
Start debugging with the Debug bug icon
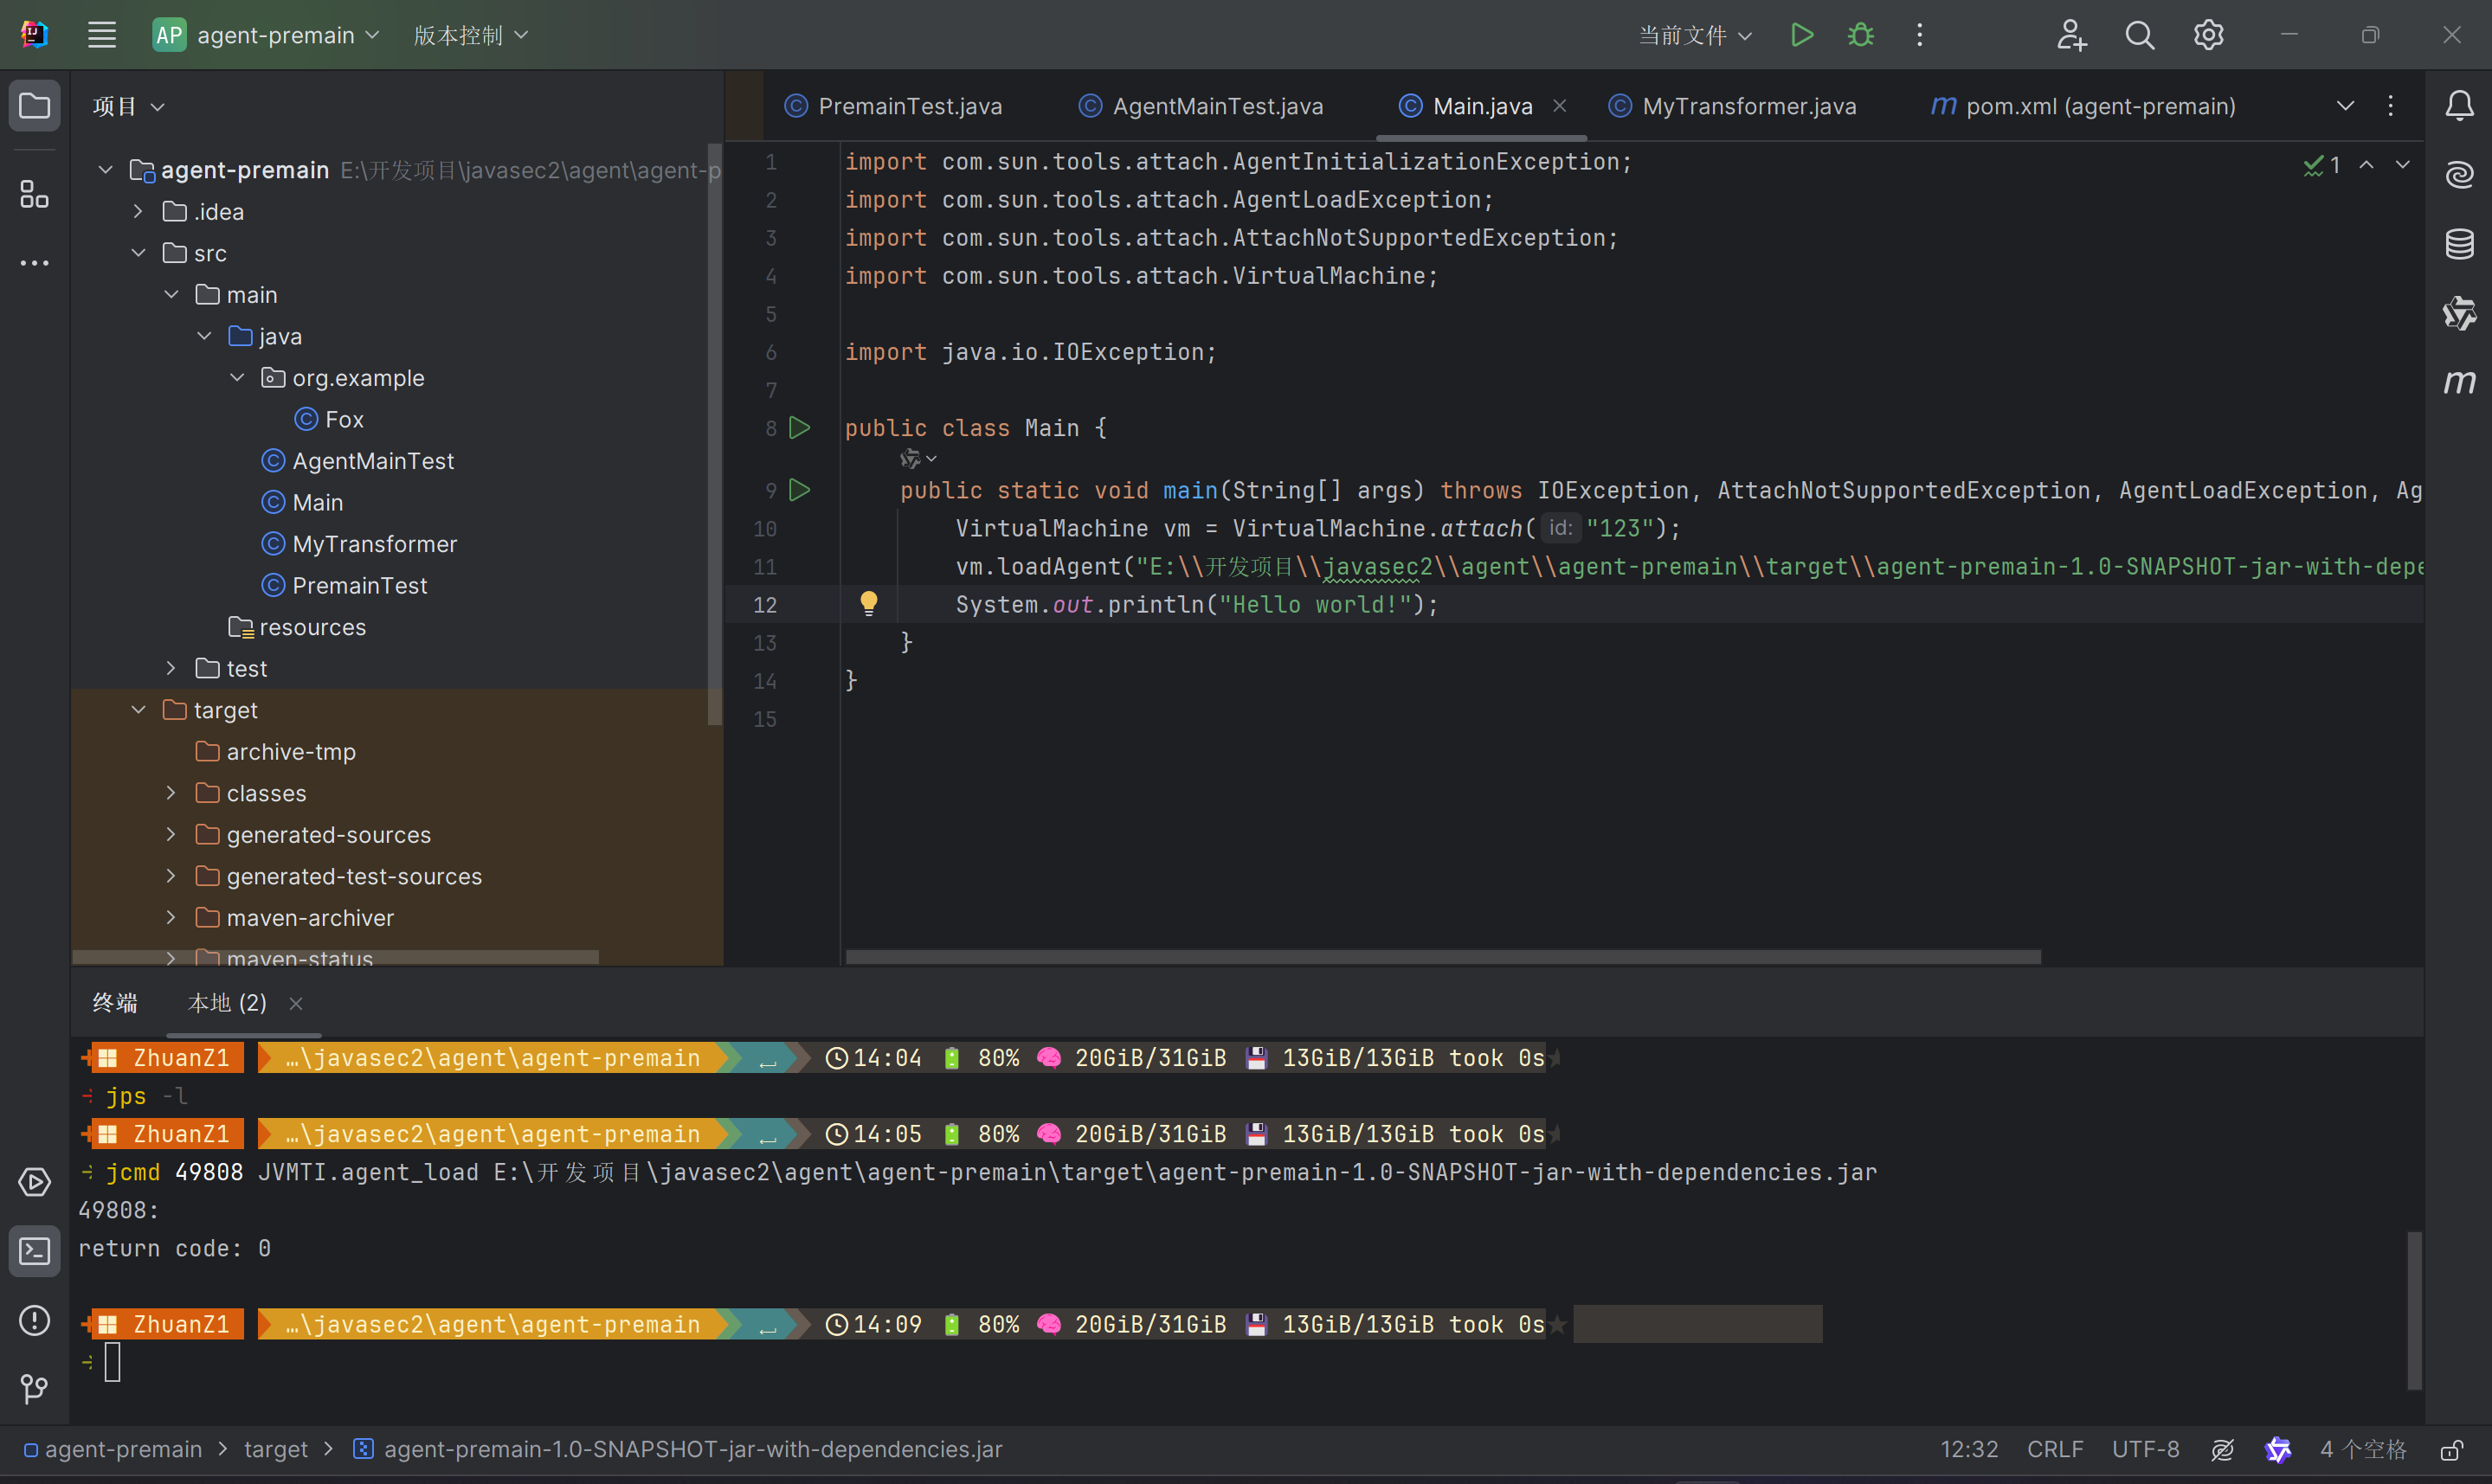[x=1860, y=35]
